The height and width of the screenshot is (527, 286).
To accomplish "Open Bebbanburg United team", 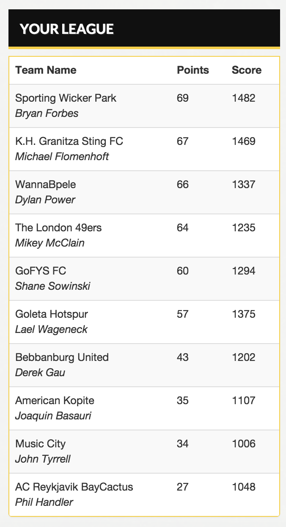I will pyautogui.click(x=62, y=357).
